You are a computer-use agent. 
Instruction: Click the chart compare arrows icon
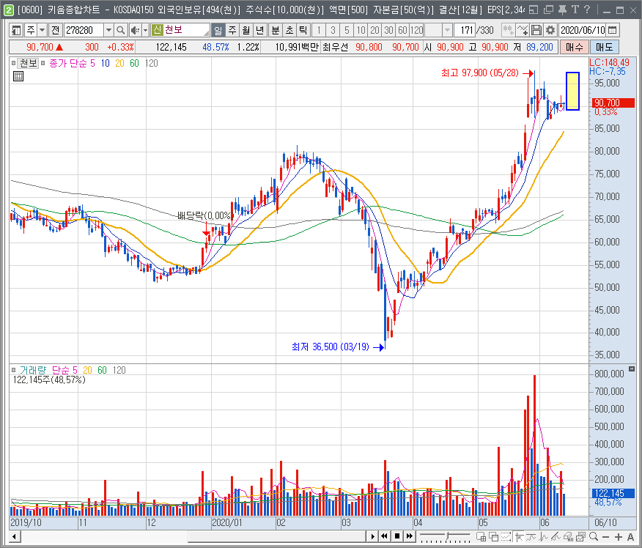point(508,30)
